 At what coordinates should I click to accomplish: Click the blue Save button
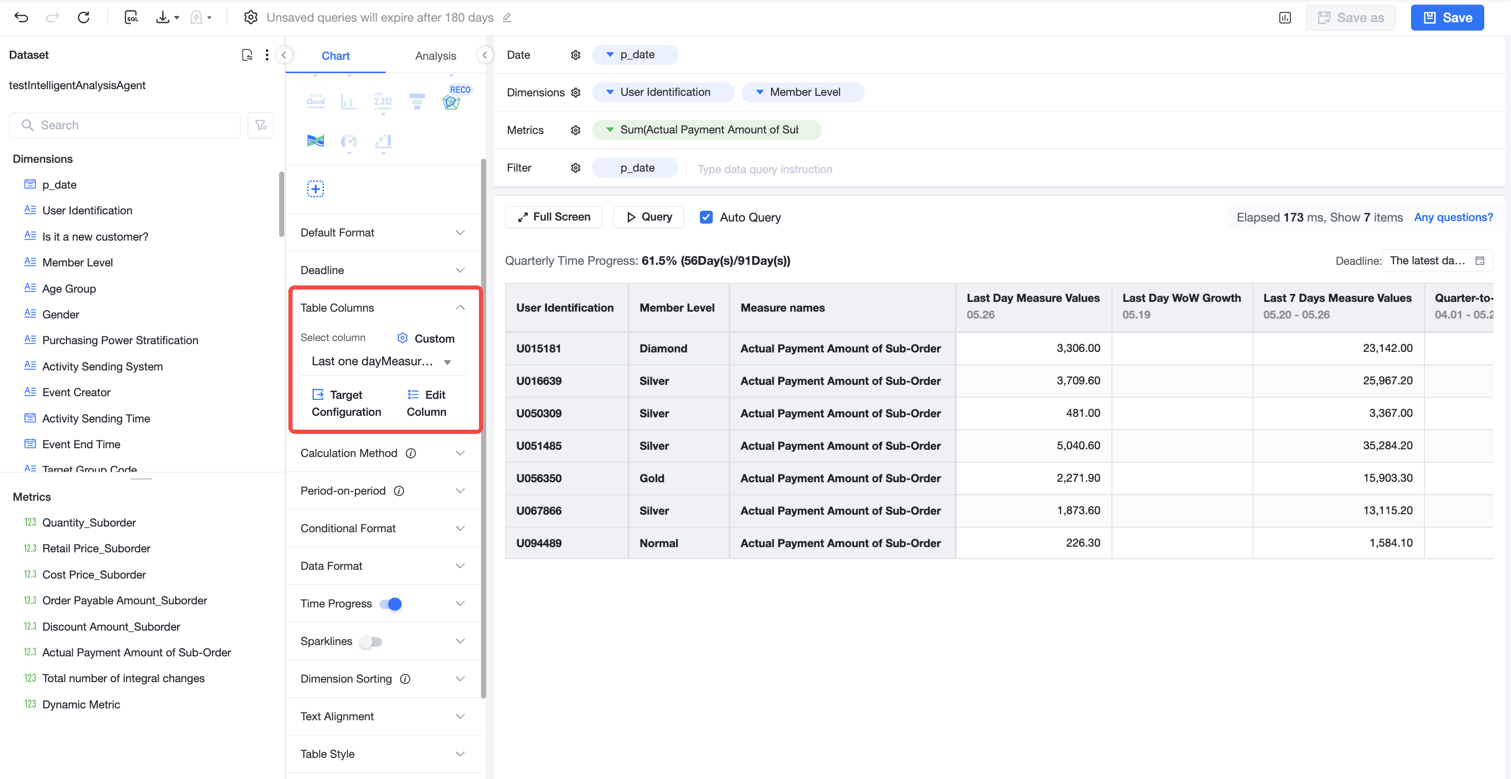click(1447, 18)
